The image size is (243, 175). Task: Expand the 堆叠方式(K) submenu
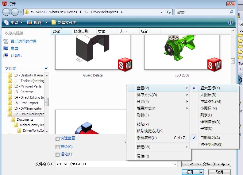click(x=158, y=108)
